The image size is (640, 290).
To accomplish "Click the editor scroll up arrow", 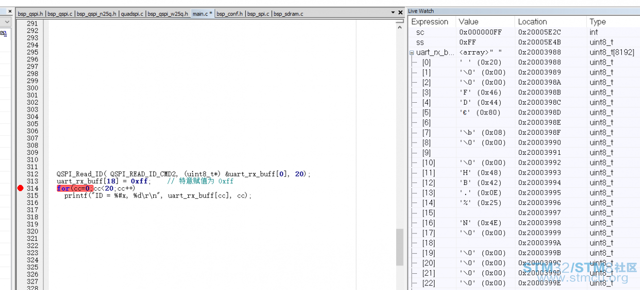I will coord(400,28).
